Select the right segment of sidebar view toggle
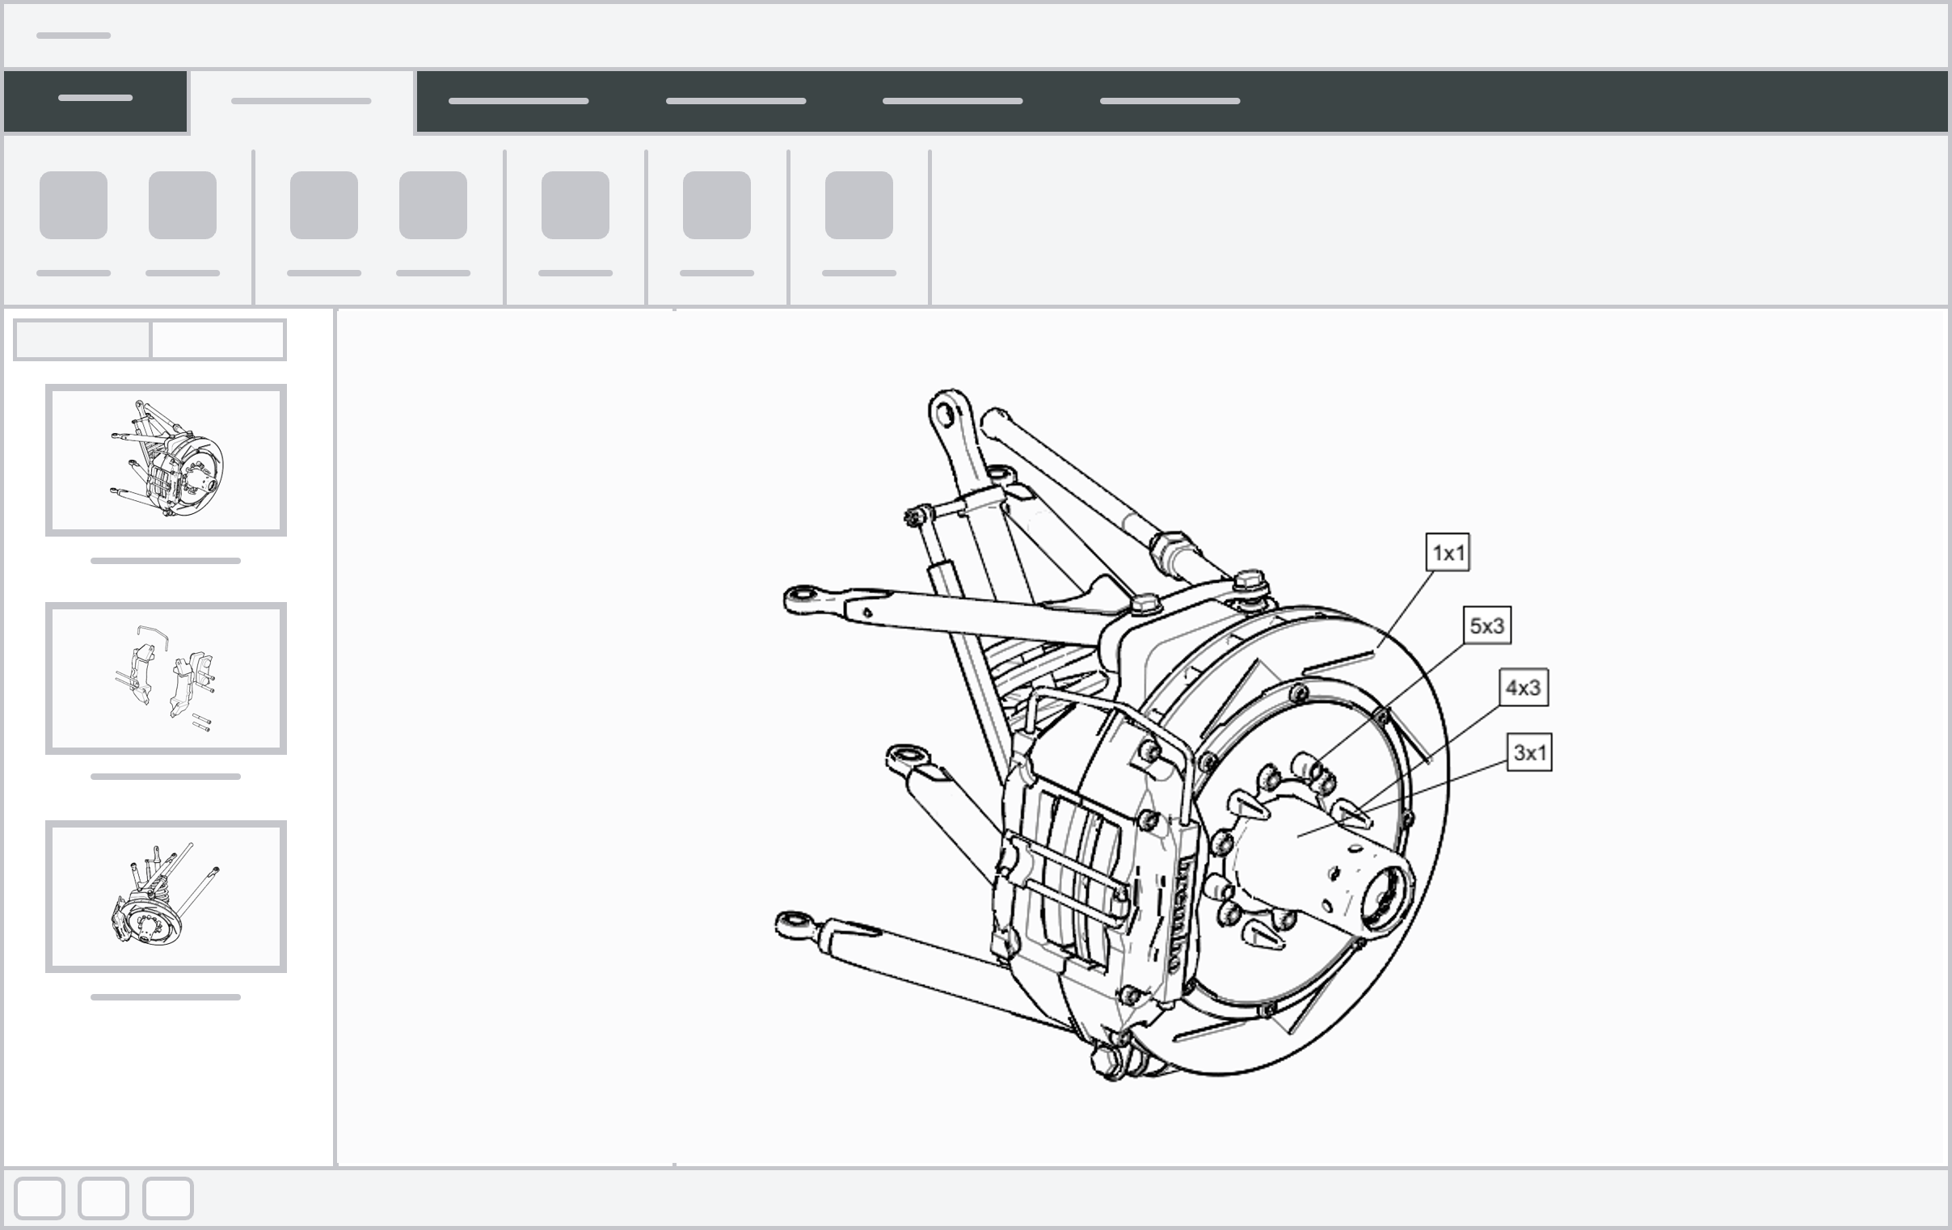The height and width of the screenshot is (1230, 1952). pos(218,339)
